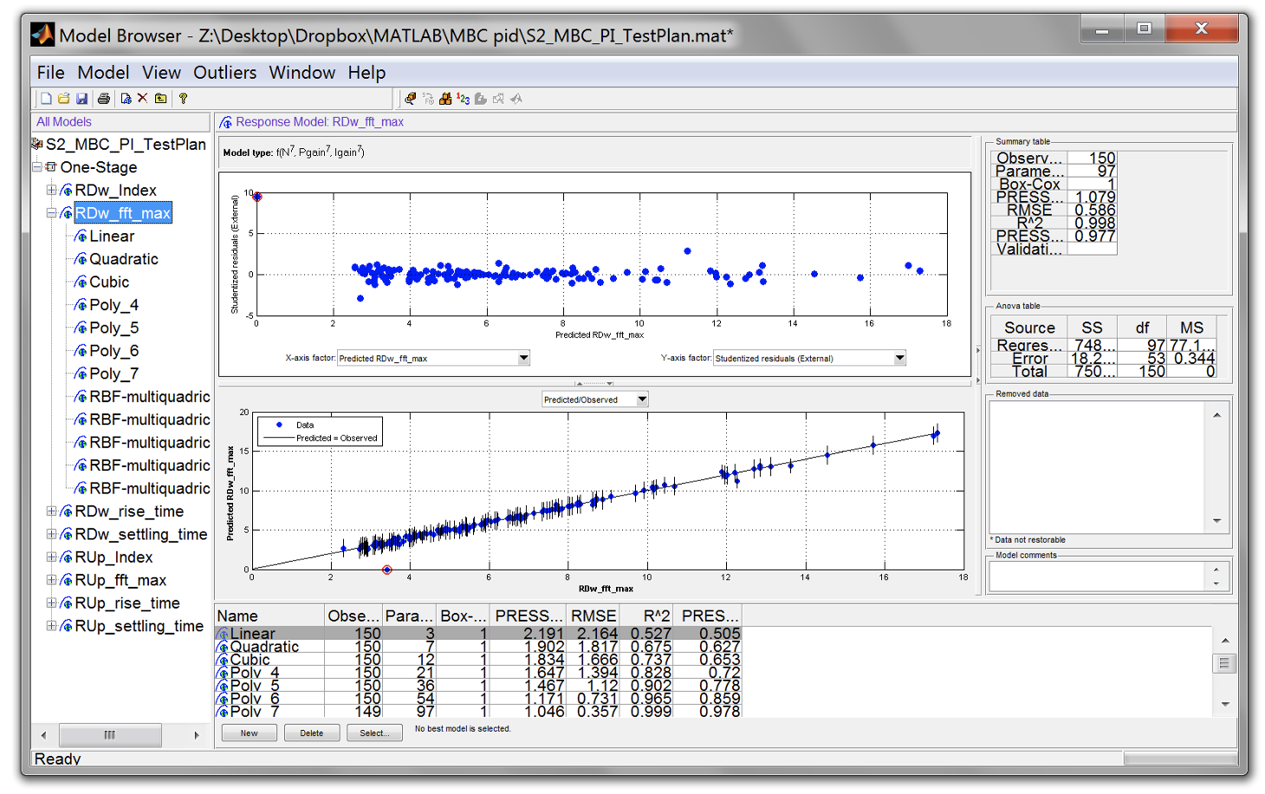
Task: Click tree pane scroll right arrow
Action: 197,735
